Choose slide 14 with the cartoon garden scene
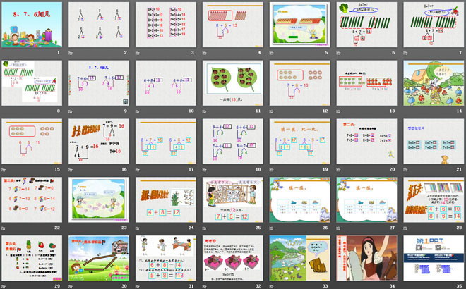This screenshot has width=466, height=289. click(x=431, y=82)
